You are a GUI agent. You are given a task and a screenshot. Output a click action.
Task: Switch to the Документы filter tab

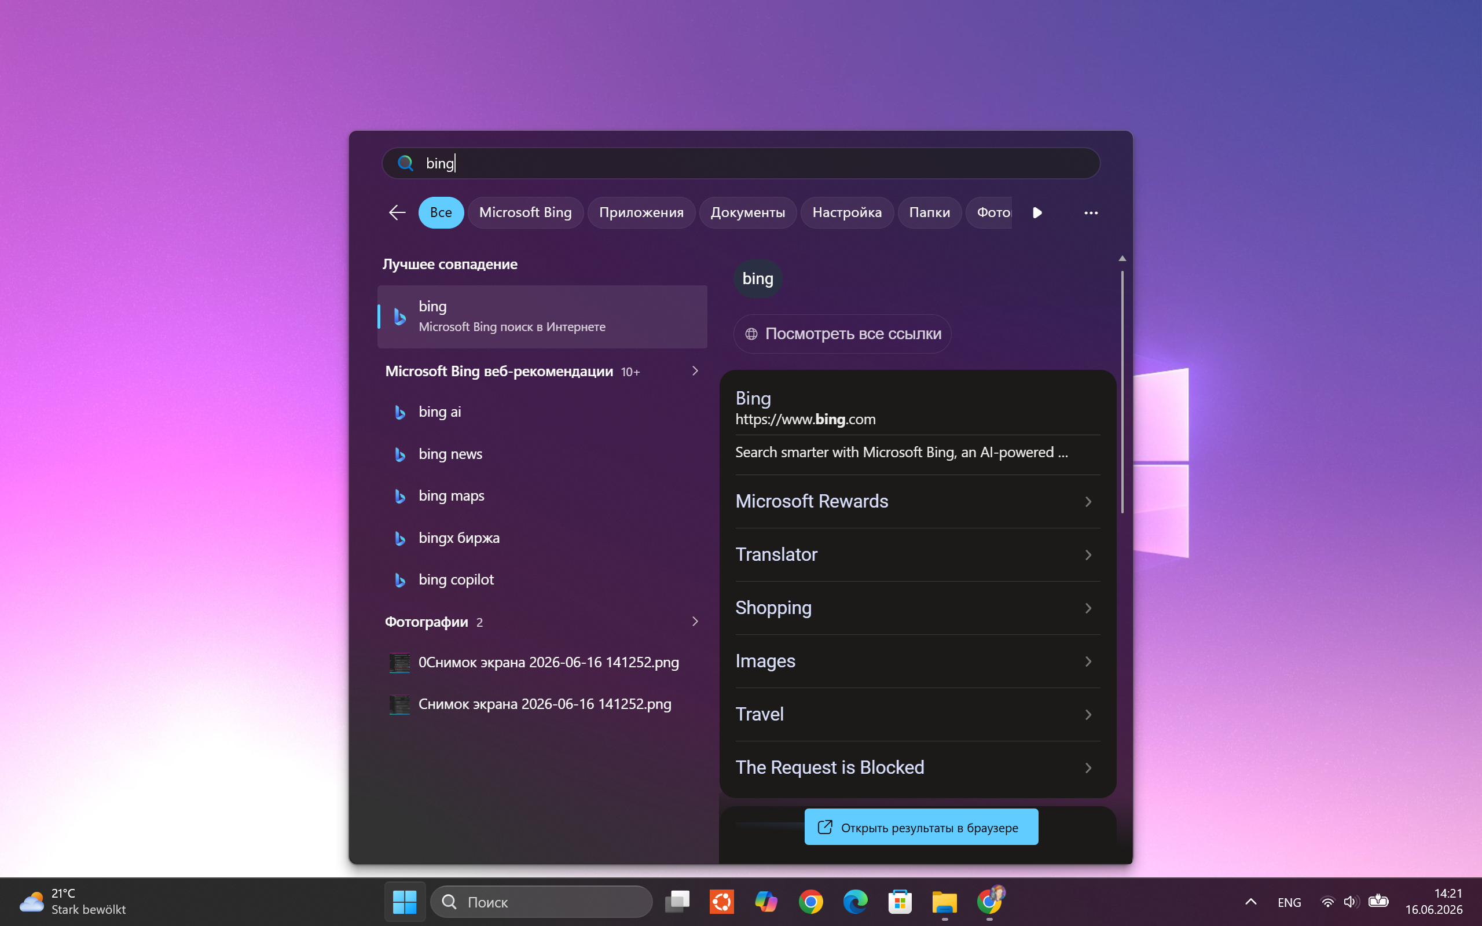coord(748,212)
